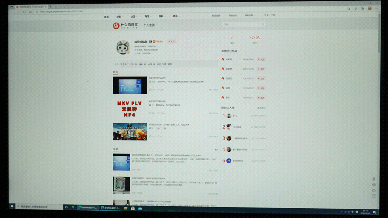Toggle +关注 for the fourth hot topic
The width and height of the screenshot is (388, 218).
[x=261, y=88]
